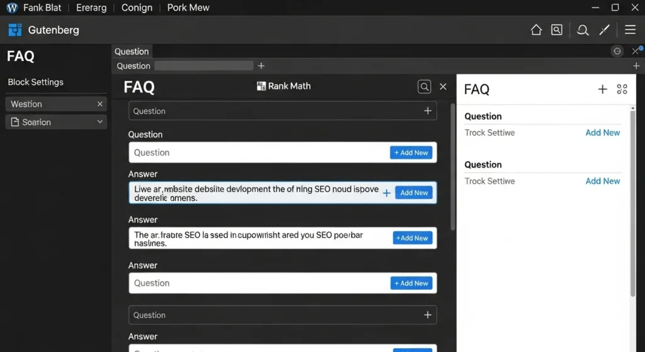Click the center panel vertical scrollbar
Screen dimensions: 645x352
(453, 166)
